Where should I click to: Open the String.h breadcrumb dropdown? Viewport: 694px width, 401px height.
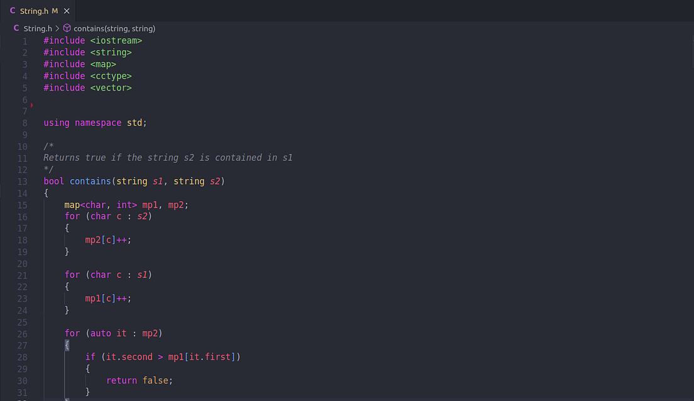tap(38, 28)
